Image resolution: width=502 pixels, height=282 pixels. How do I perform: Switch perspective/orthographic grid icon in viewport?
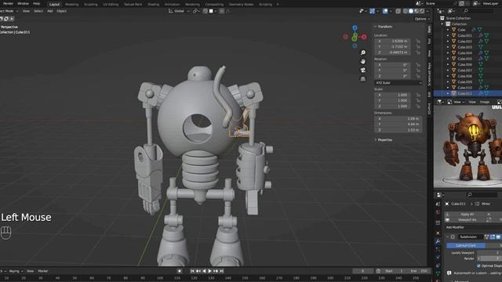pyautogui.click(x=362, y=78)
